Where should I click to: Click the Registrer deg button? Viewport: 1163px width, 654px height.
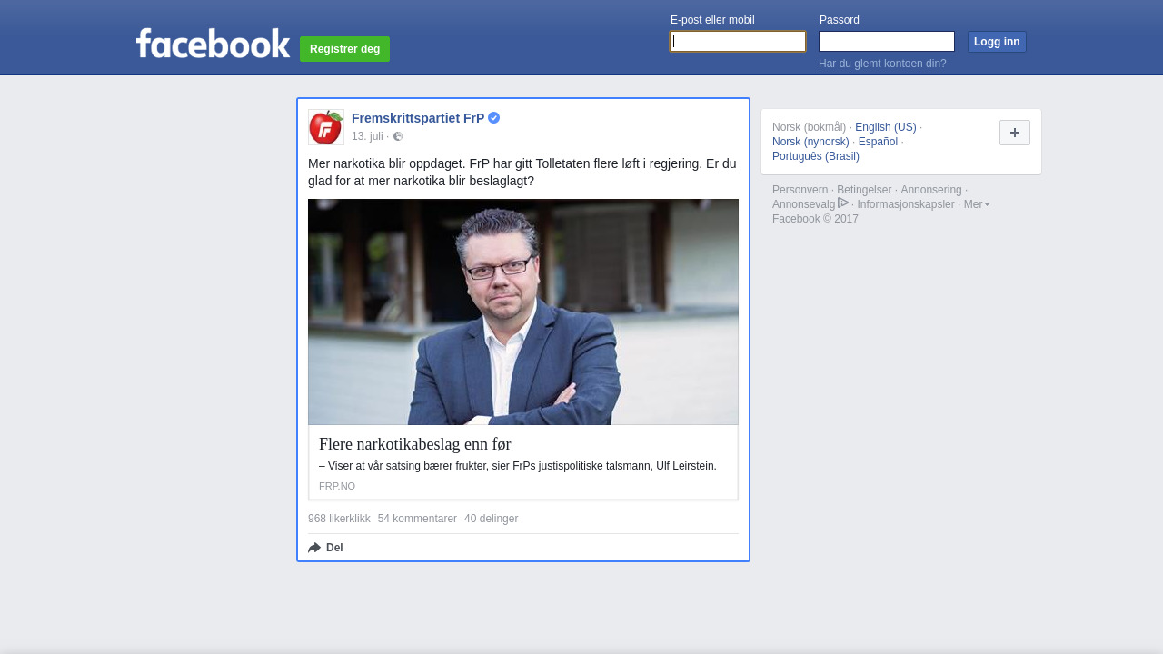344,49
